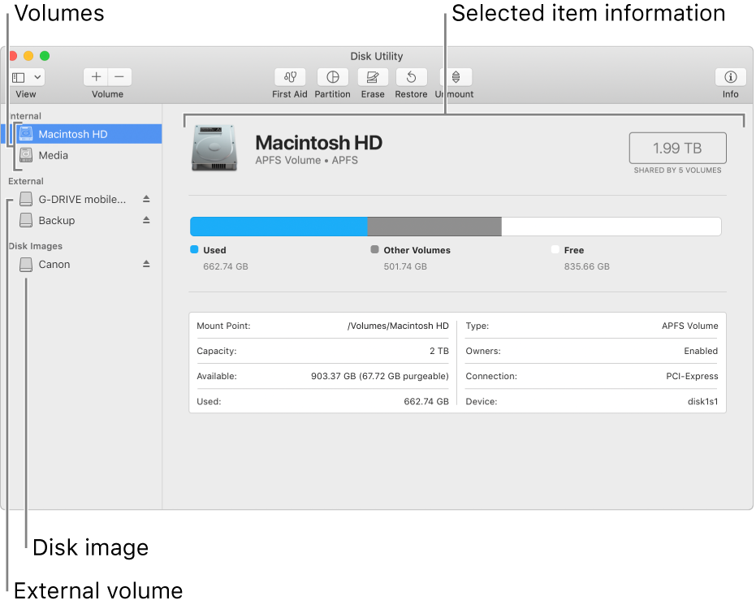The height and width of the screenshot is (609, 756).
Task: Open the Info inspector
Action: [730, 77]
